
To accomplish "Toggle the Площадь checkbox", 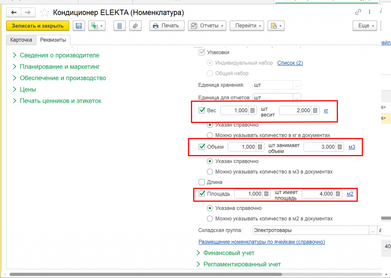I will 202,194.
